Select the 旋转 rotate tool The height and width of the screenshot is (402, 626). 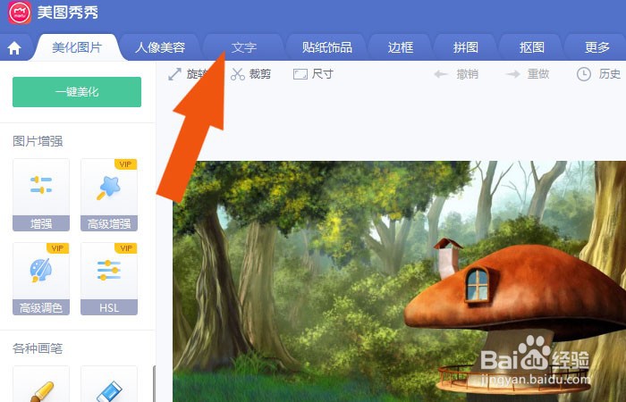[188, 74]
